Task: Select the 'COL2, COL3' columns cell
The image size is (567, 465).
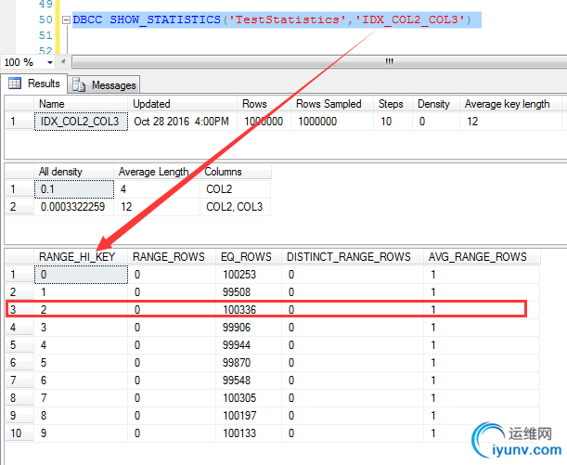Action: [235, 207]
